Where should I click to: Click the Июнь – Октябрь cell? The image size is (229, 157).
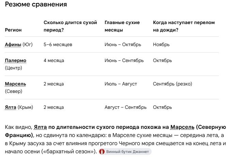point(123,44)
